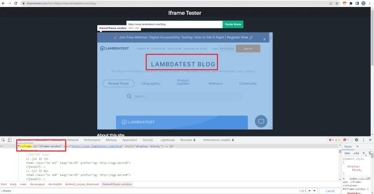Click the Sign Up button
The height and width of the screenshot is (194, 374).
tap(248, 49)
